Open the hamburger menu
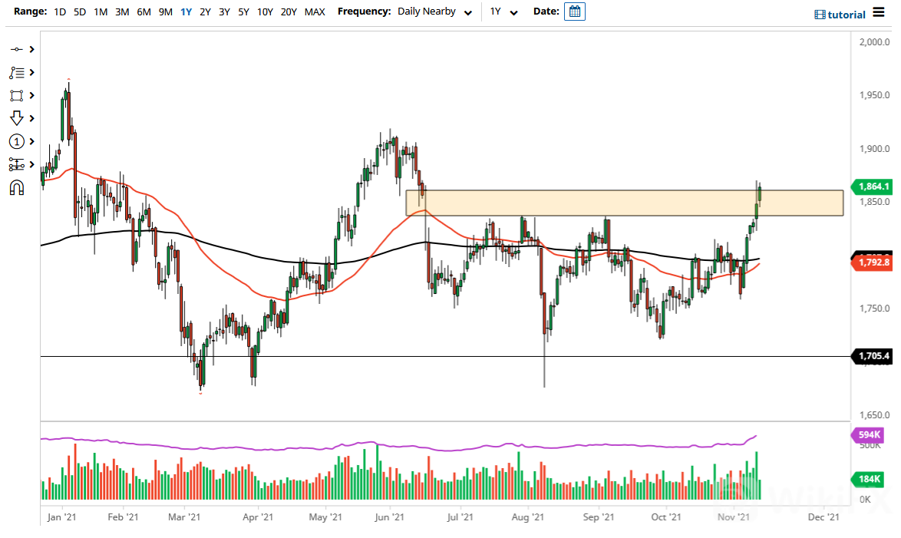 [880, 14]
